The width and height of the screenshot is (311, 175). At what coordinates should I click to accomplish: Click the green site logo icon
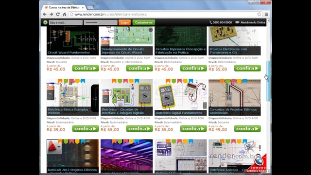[45, 22]
